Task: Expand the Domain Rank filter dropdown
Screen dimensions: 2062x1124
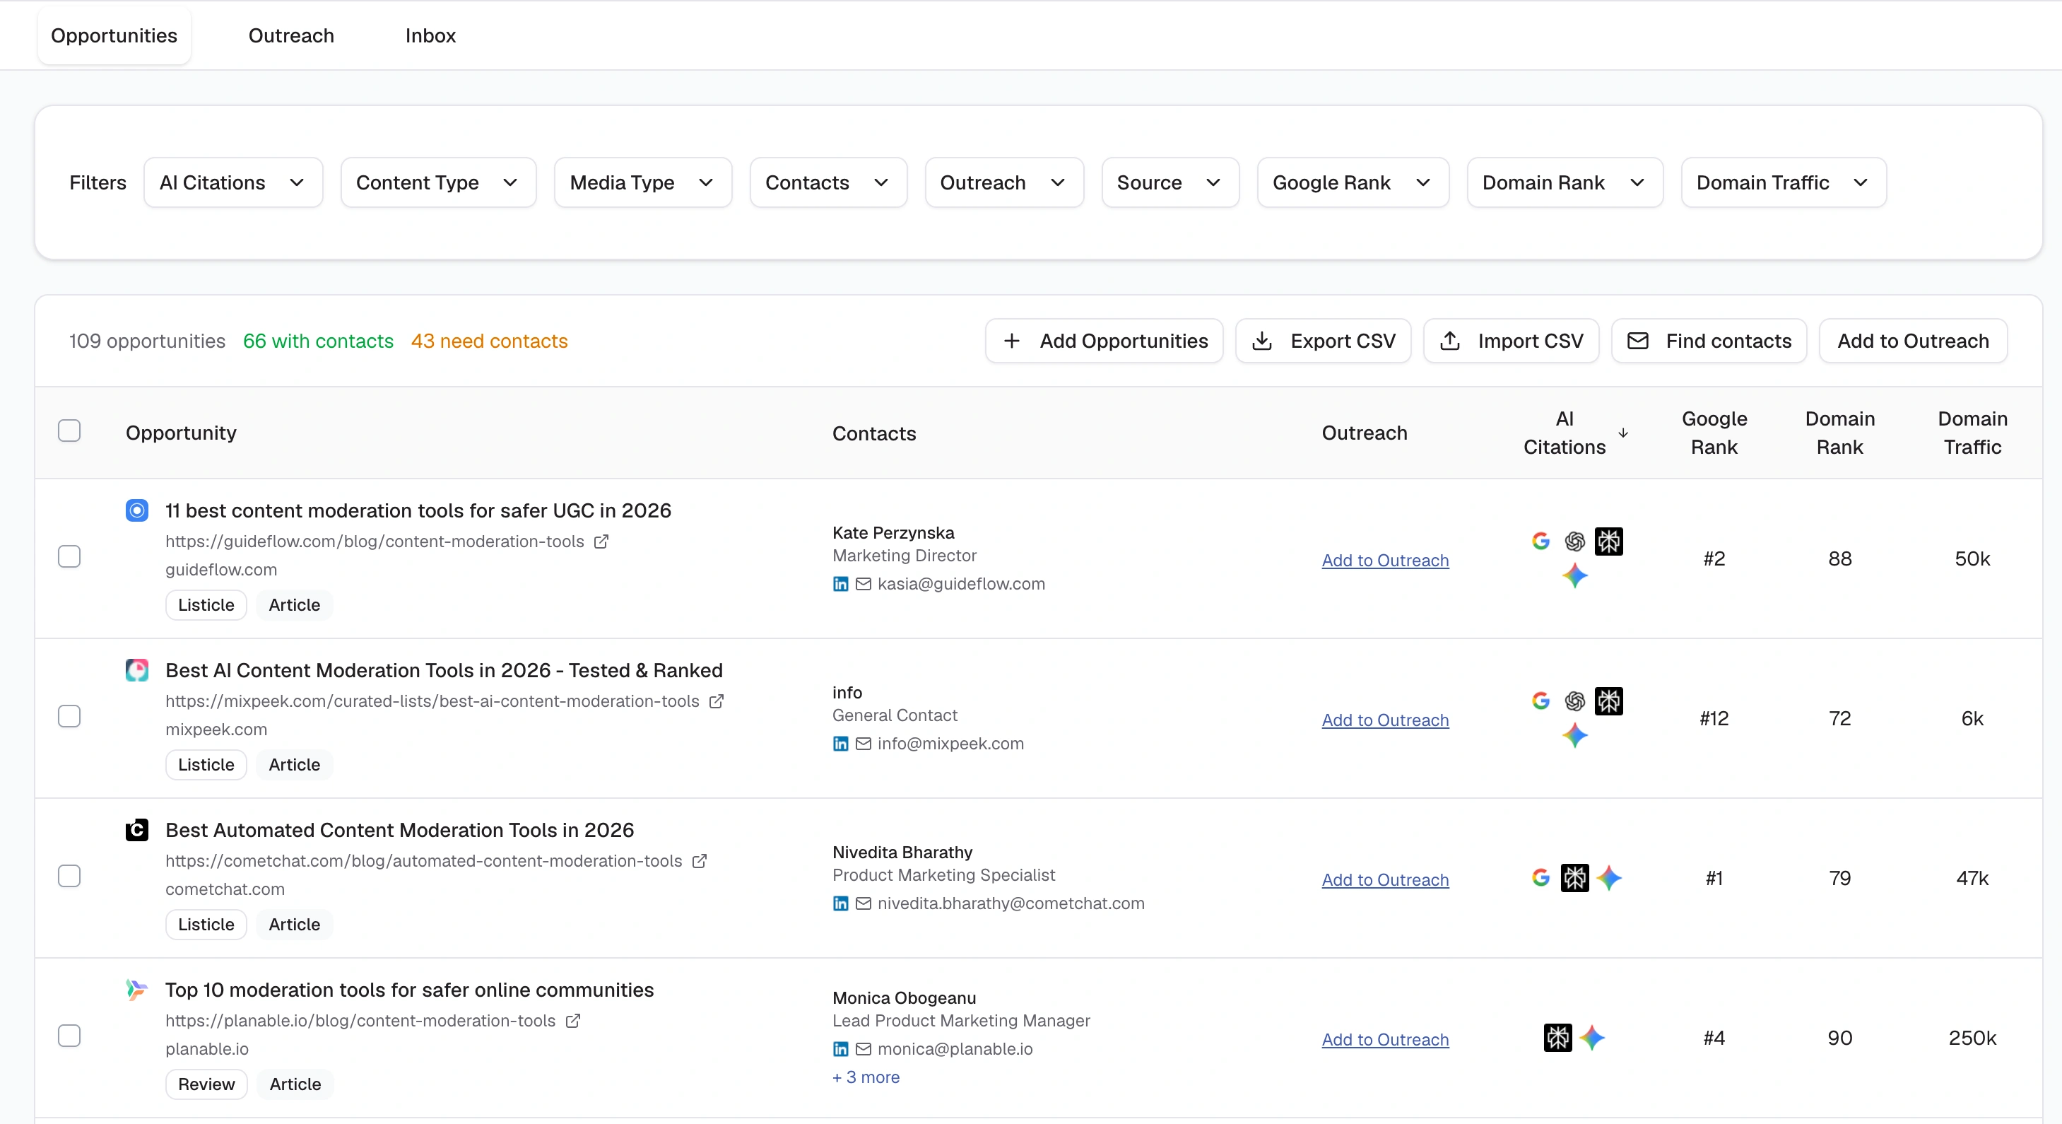Action: click(x=1565, y=182)
